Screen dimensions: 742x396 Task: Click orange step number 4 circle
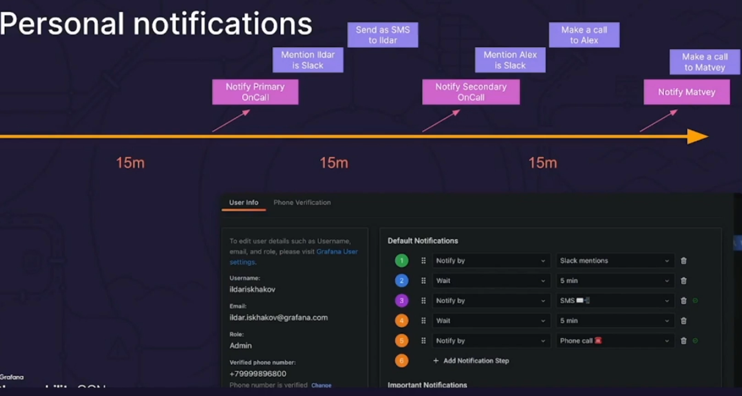pyautogui.click(x=402, y=320)
